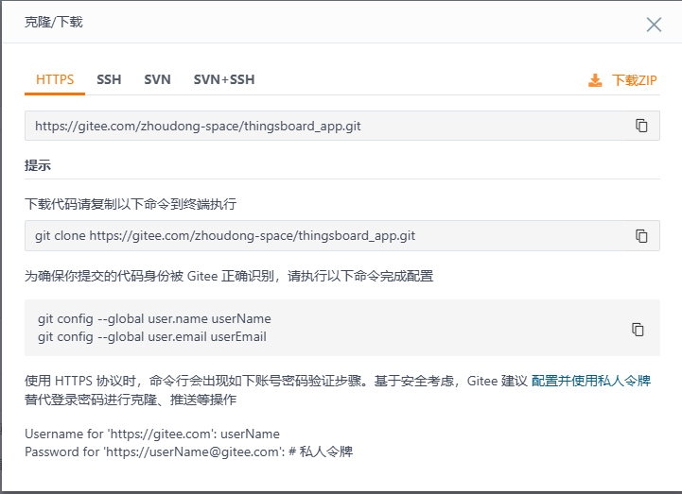Click the 提示 heading
Screen dimensions: 682x494
point(38,165)
